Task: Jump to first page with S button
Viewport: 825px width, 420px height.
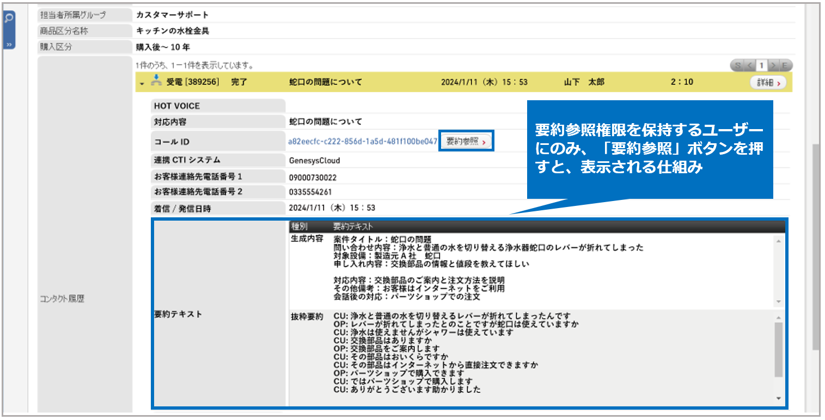Action: [x=737, y=66]
